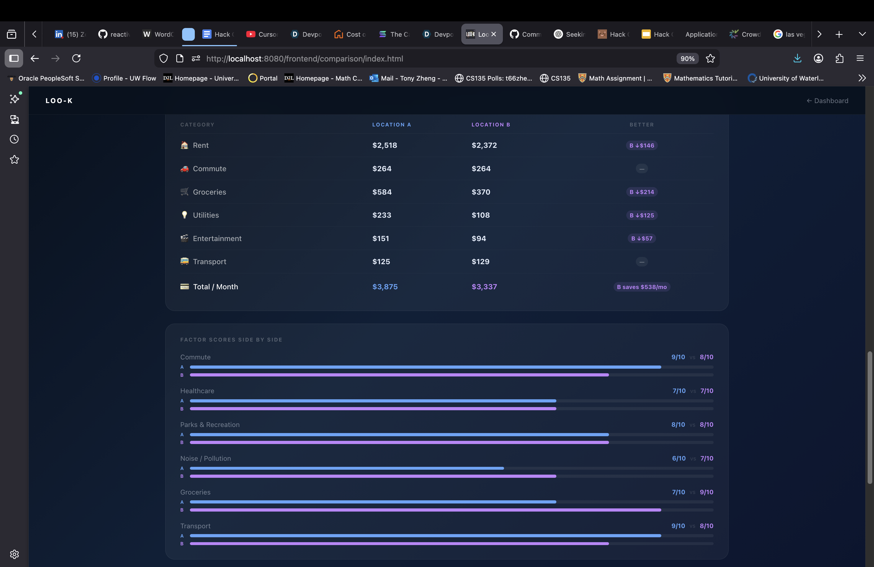Open the history clock sidebar icon
The width and height of the screenshot is (874, 567).
(14, 139)
